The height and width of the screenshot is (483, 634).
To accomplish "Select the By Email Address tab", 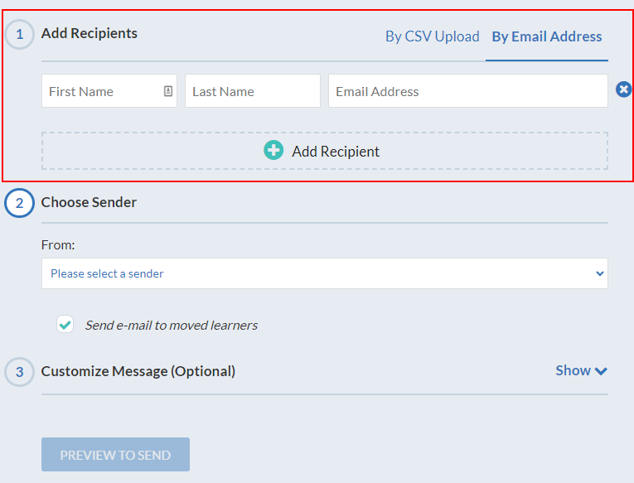I will click(x=547, y=36).
